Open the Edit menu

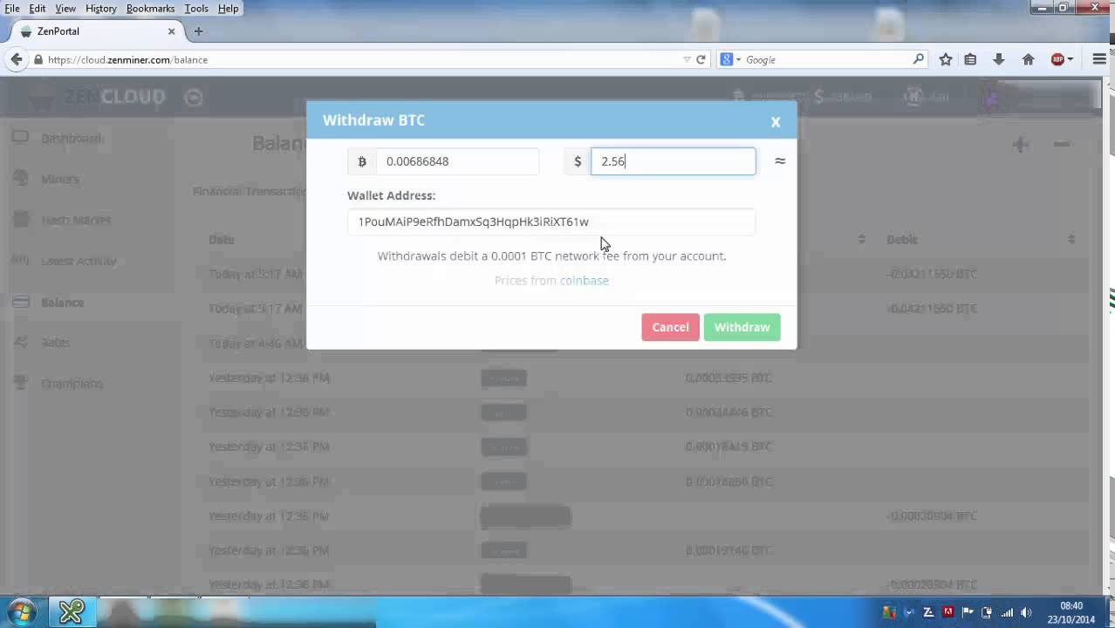(x=38, y=8)
